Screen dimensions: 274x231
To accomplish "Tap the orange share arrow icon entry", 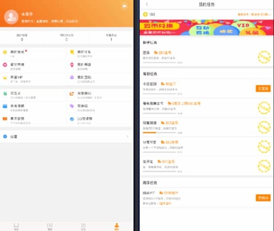I will [x=71, y=93].
